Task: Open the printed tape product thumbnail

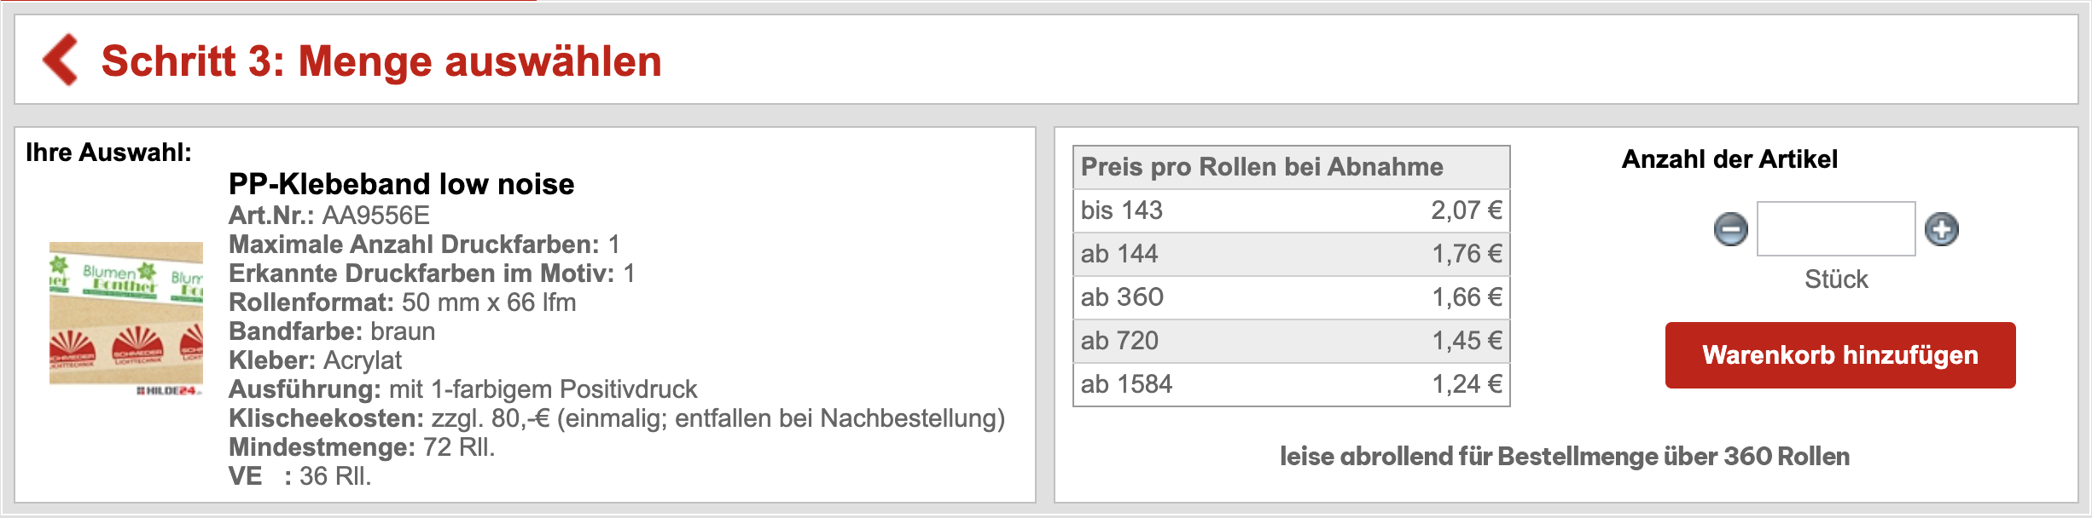Action: (126, 317)
